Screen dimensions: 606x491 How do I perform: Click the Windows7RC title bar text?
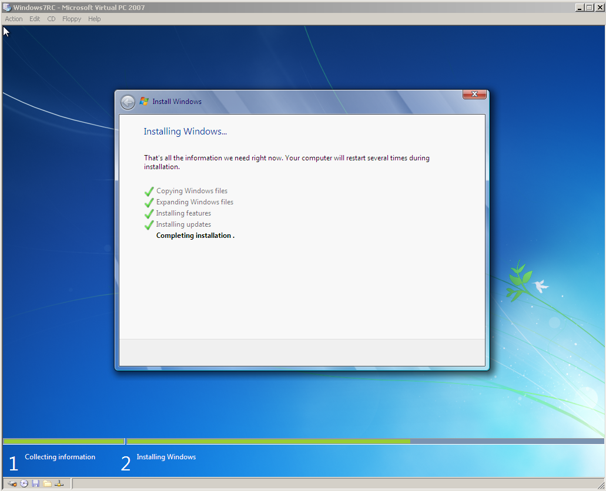click(79, 7)
